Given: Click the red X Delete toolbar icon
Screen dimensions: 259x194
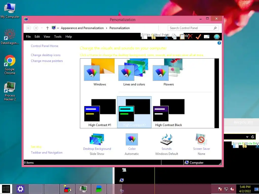Looking at the screenshot, I should click(x=190, y=36).
